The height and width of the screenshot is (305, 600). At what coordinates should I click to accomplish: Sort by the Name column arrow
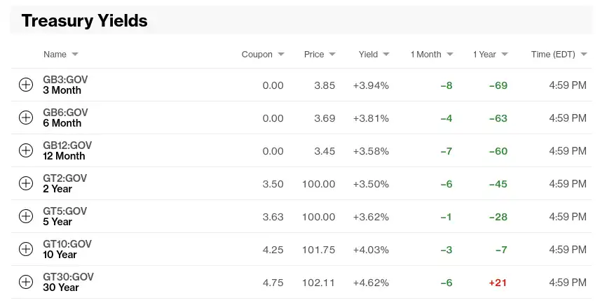tap(75, 55)
